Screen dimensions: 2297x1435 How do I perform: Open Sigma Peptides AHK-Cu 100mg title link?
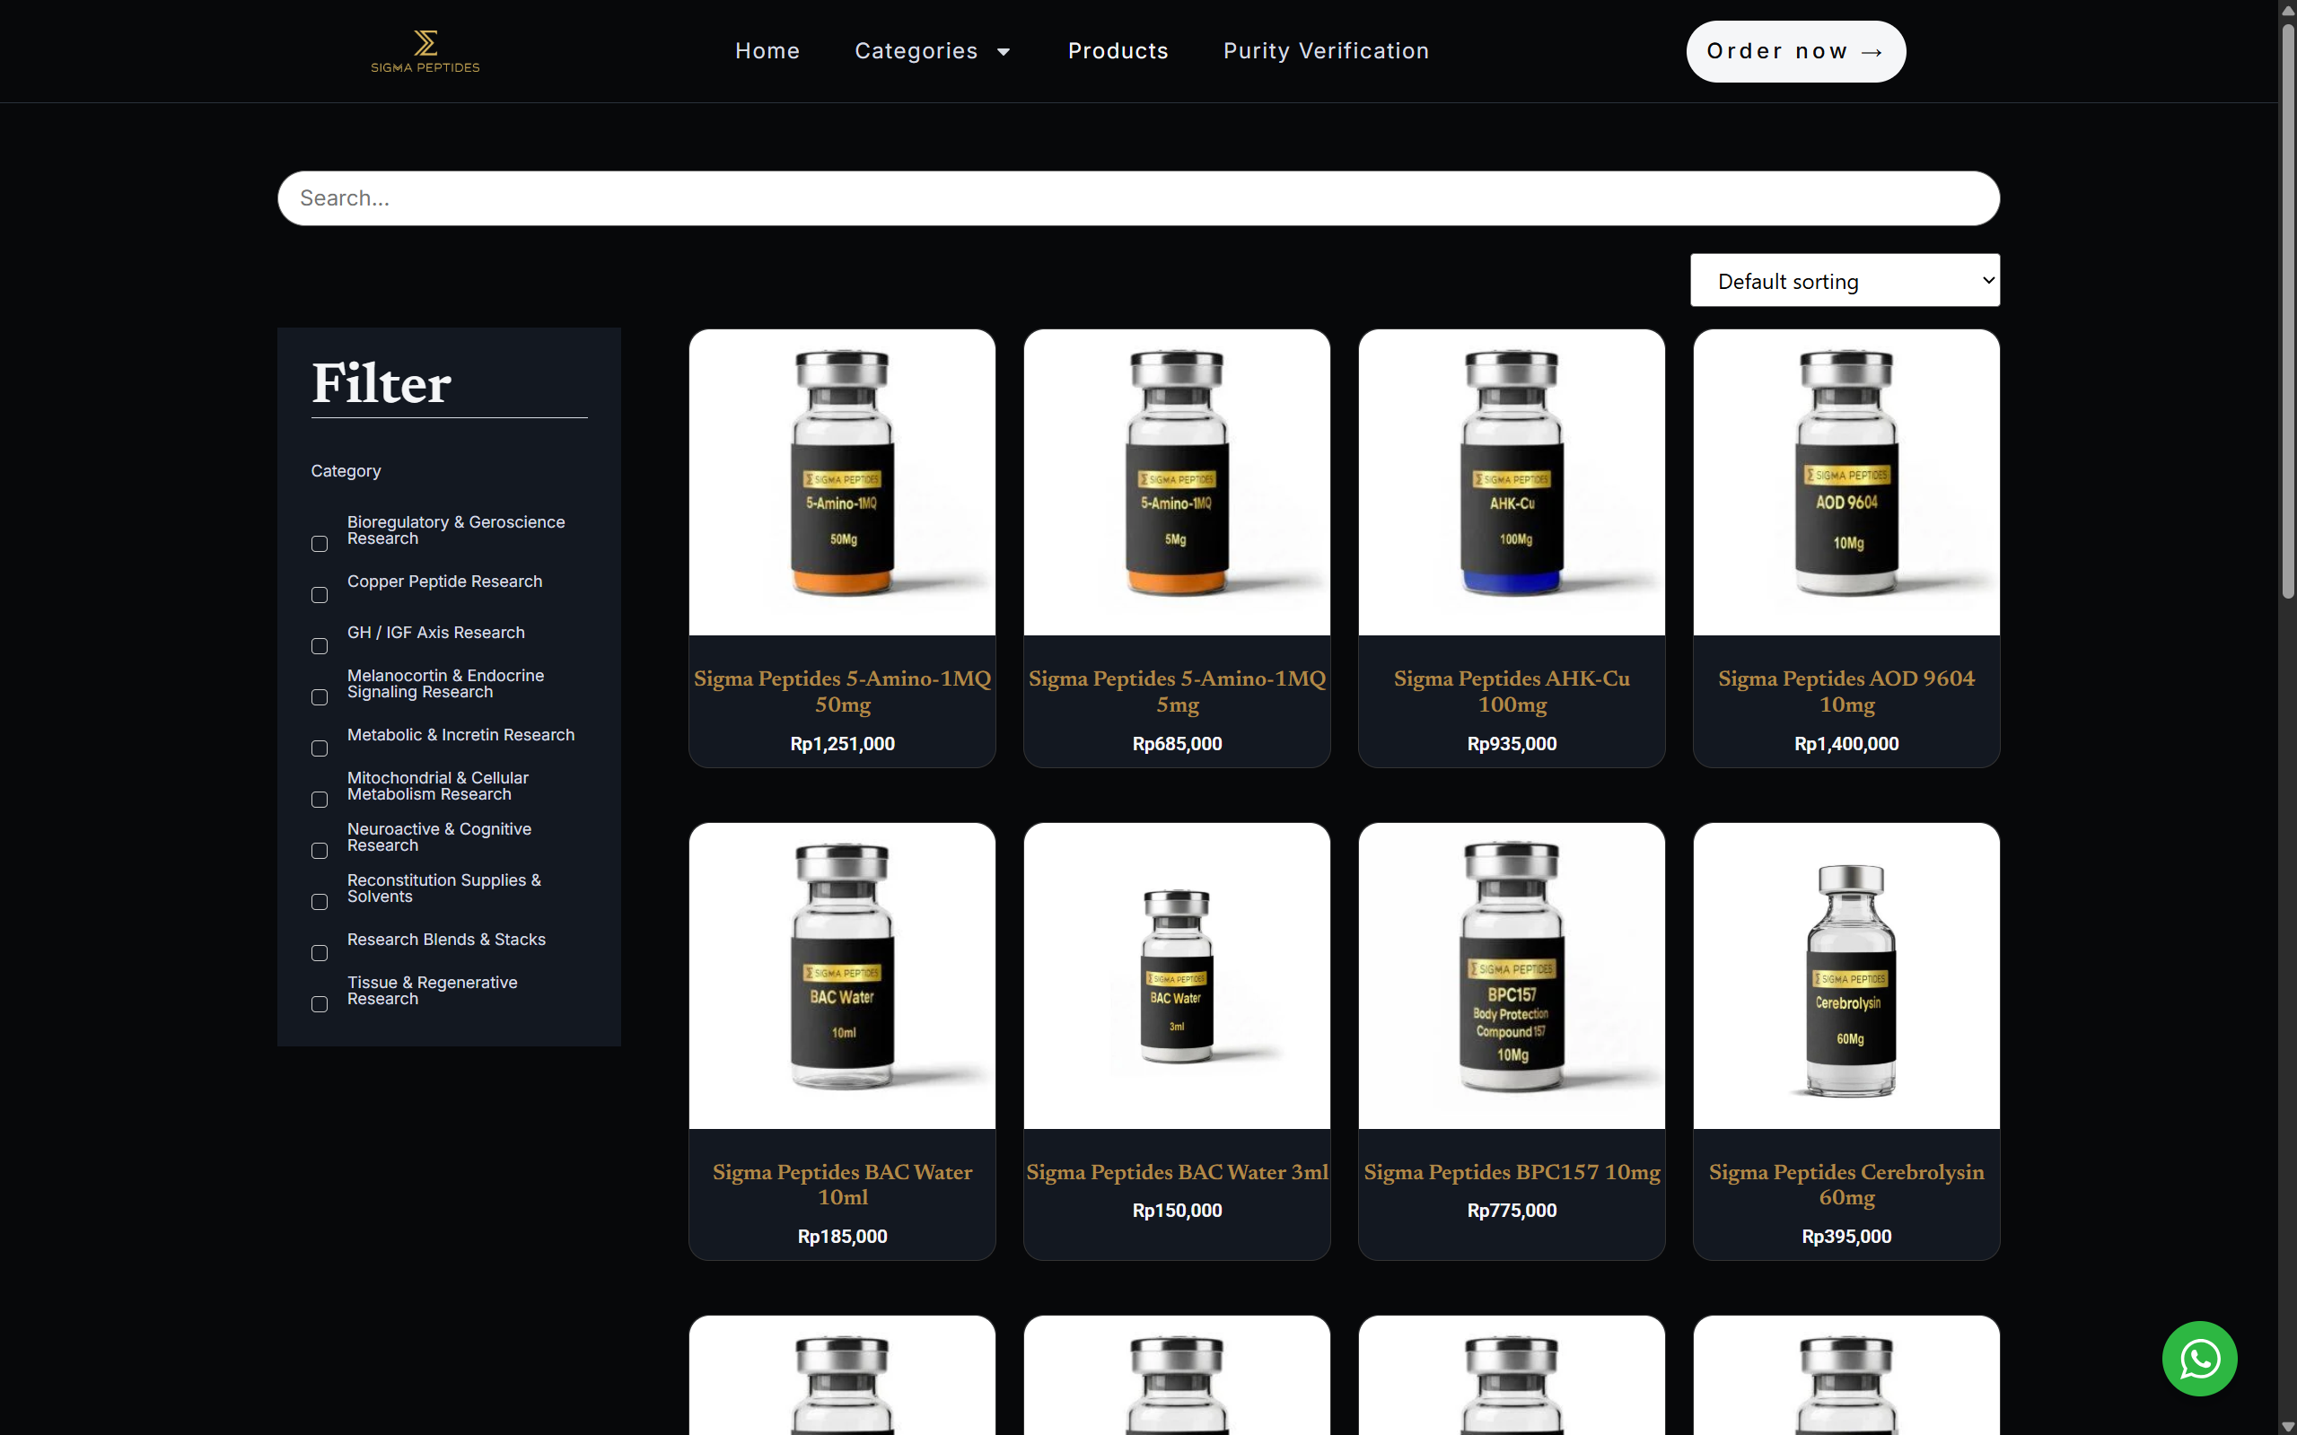1512,691
